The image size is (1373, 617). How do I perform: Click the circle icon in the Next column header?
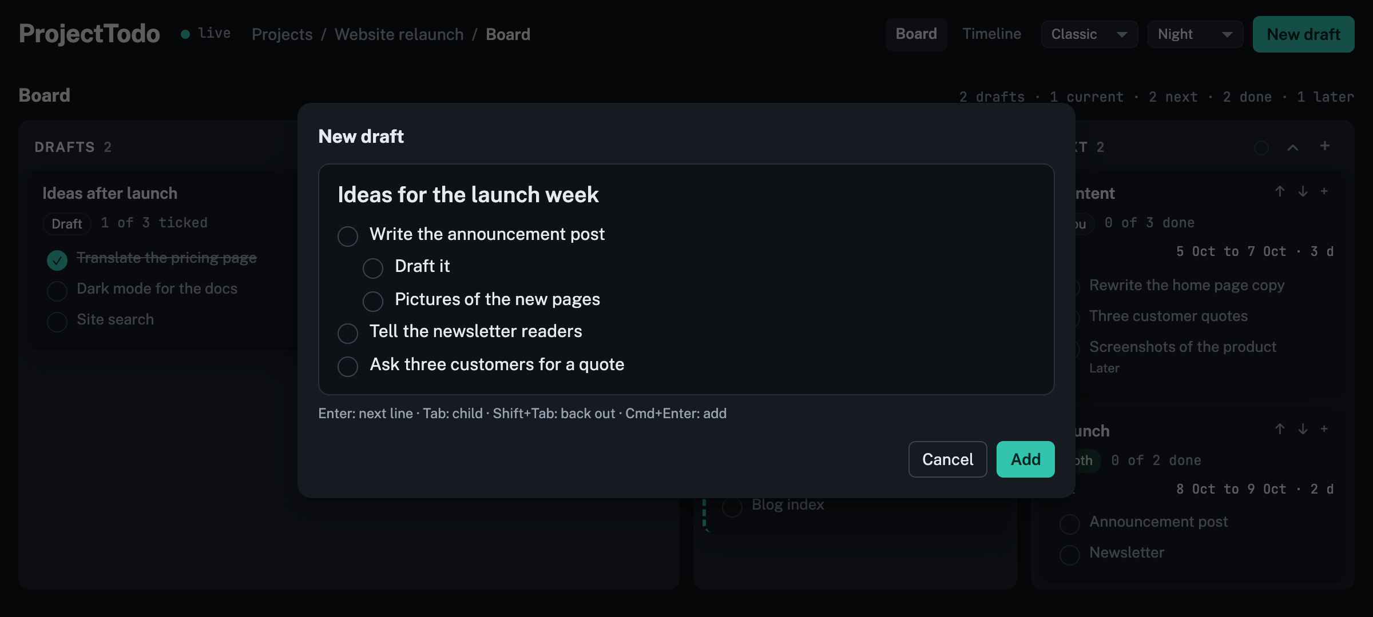(x=1261, y=148)
